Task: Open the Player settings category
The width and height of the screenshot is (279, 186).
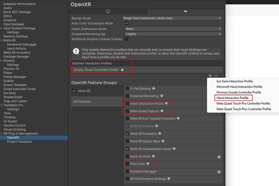Action: pos(8,73)
